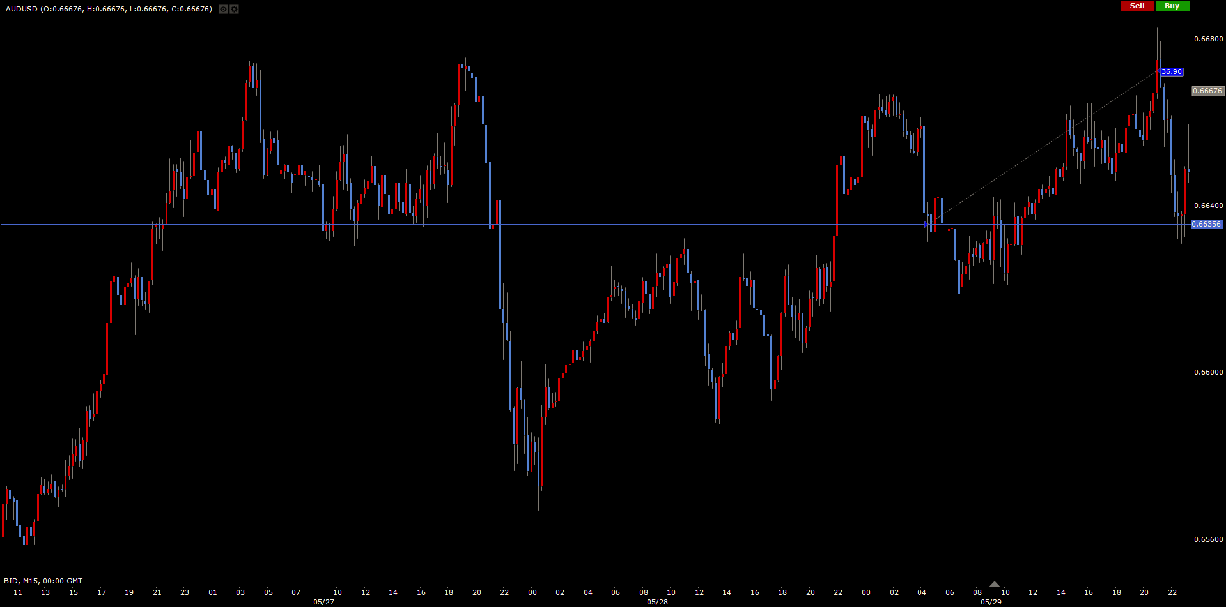1226x607 pixels.
Task: Click the 05/29 date label on the time axis
Action: point(991,602)
